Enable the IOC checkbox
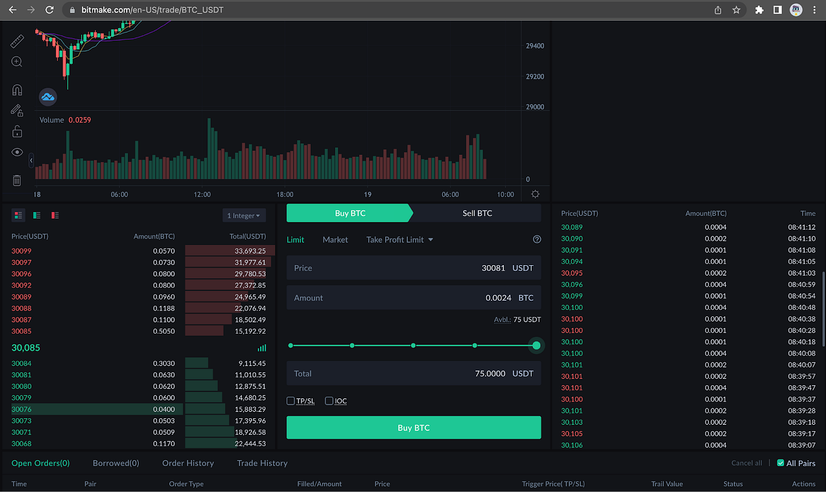The image size is (826, 492). (x=329, y=401)
